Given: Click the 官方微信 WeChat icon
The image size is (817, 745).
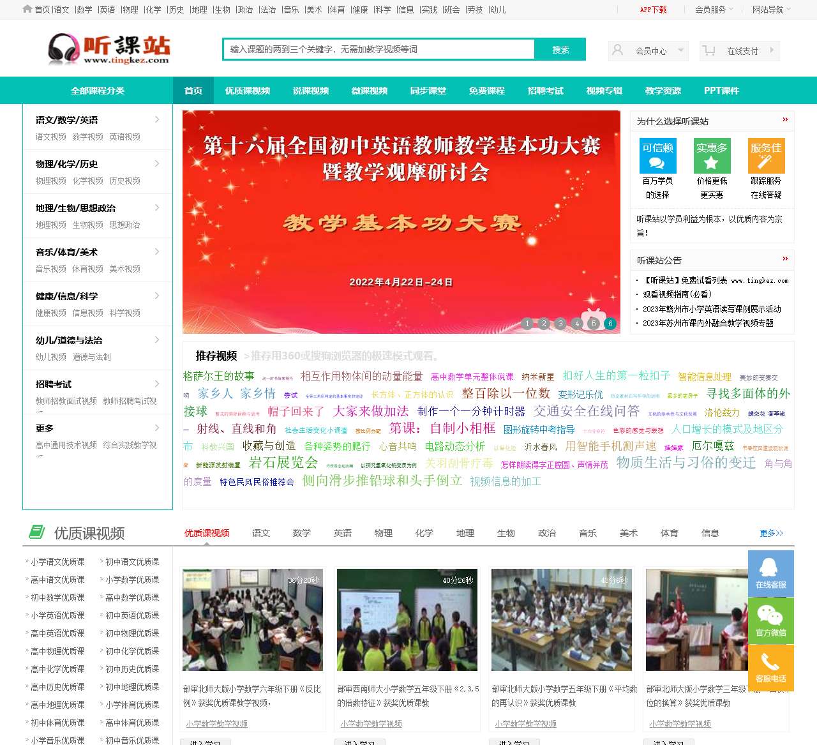Looking at the screenshot, I should 770,618.
